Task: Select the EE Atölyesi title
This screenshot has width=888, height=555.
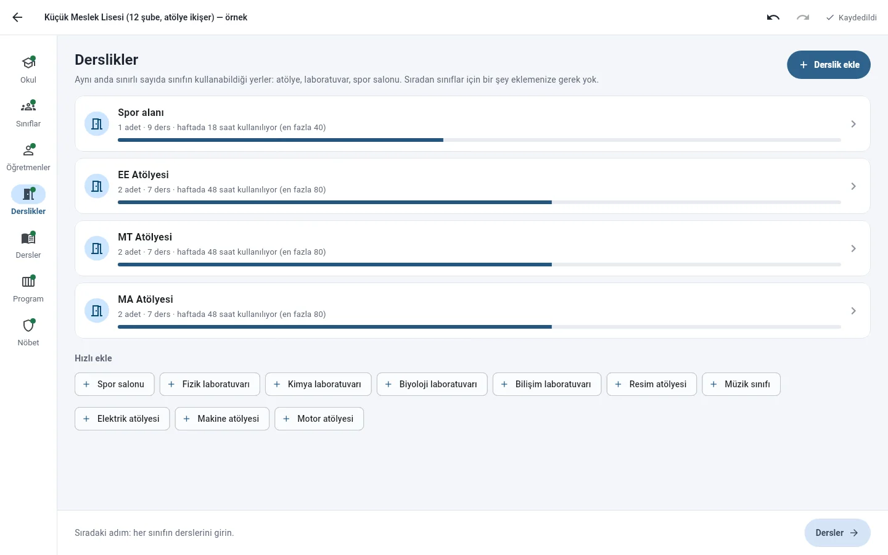Action: click(143, 175)
